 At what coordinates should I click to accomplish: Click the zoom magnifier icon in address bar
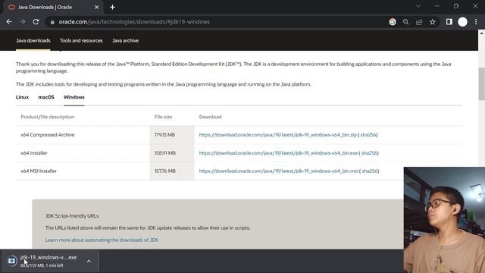pyautogui.click(x=406, y=22)
